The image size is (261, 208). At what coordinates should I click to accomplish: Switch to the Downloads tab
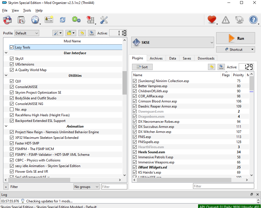[x=206, y=58]
